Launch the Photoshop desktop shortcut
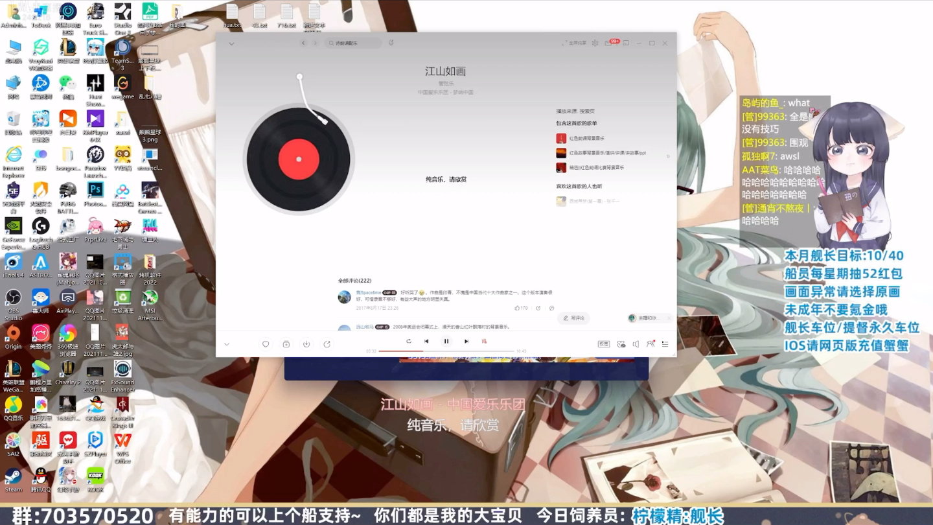 [95, 194]
